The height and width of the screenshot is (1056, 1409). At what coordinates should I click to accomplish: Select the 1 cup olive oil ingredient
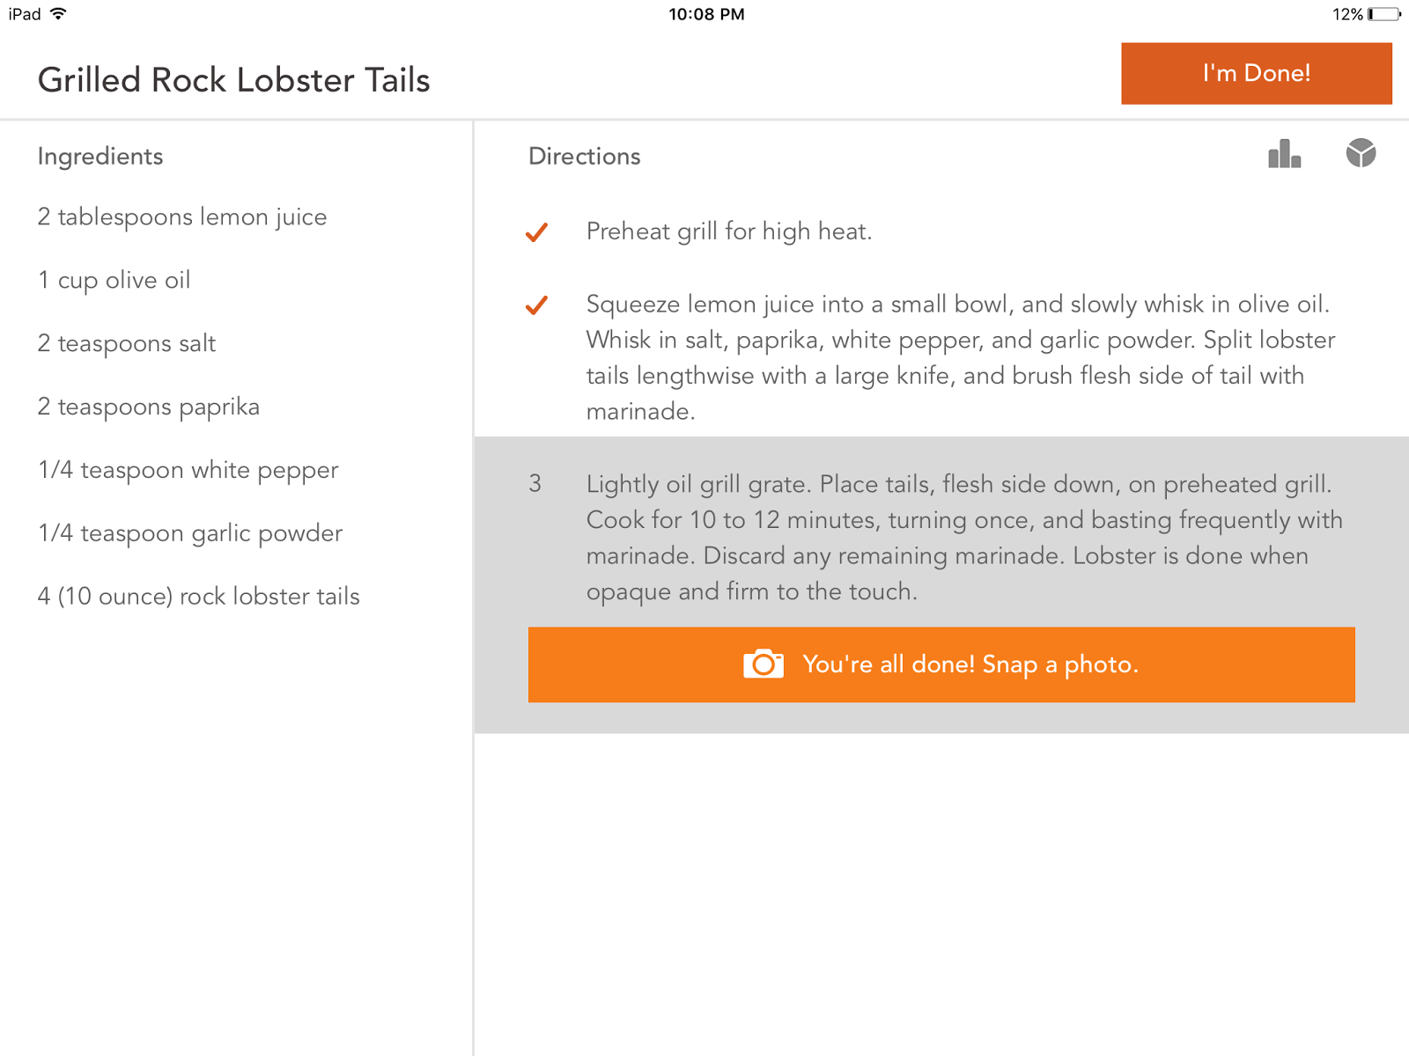[114, 280]
